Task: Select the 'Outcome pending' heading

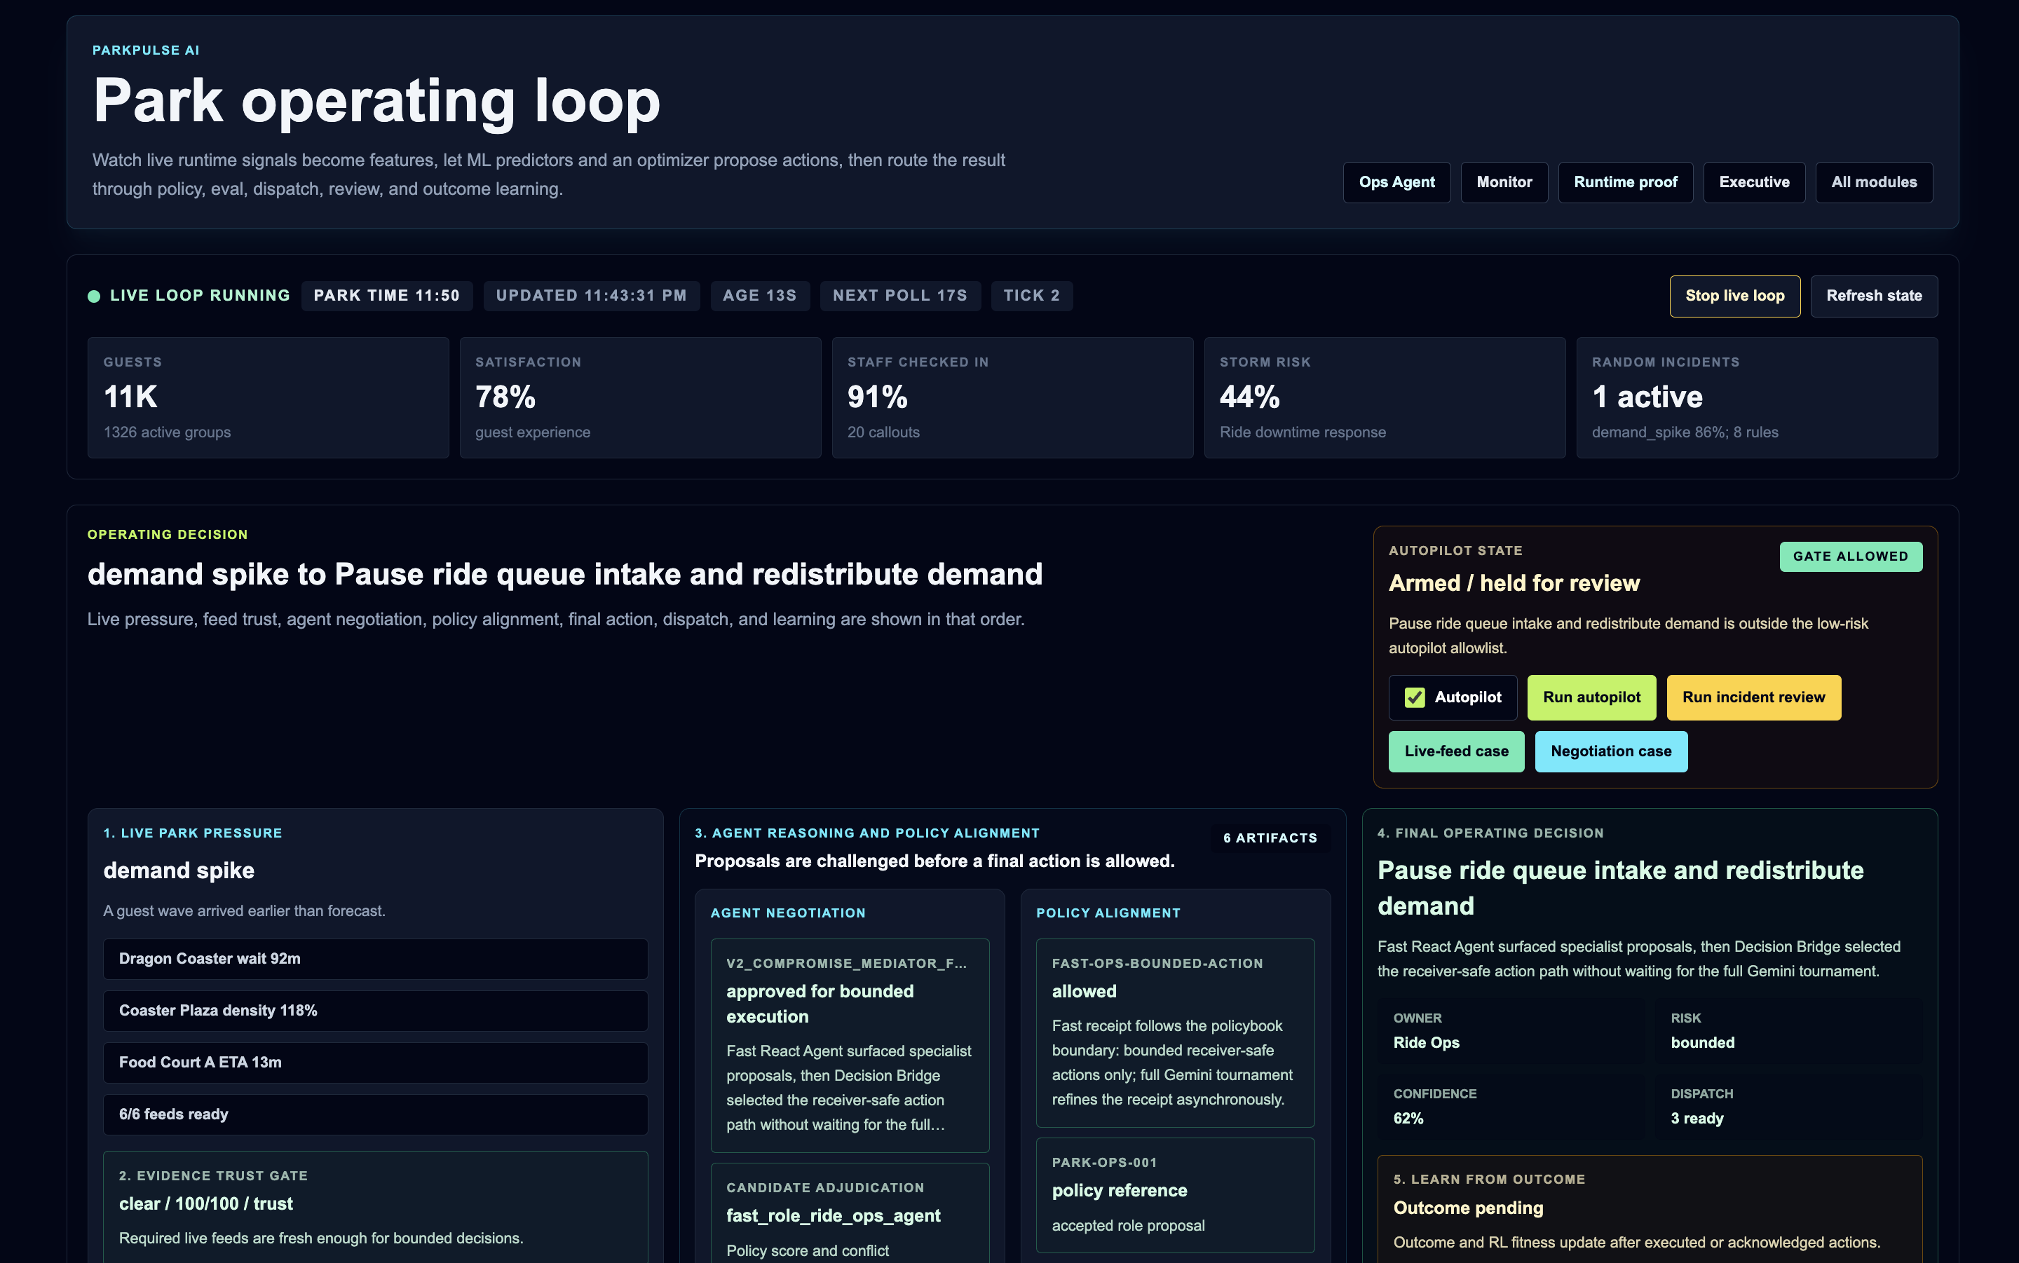Action: point(1468,1208)
